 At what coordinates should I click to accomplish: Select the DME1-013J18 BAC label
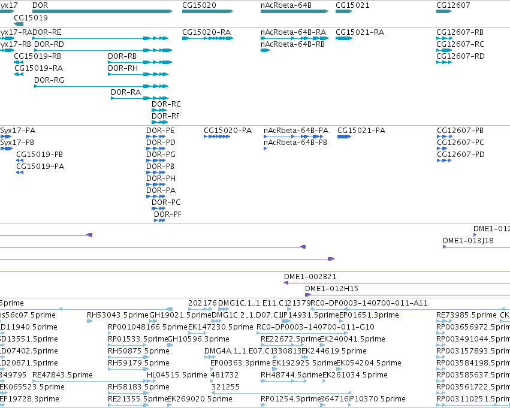tap(469, 241)
